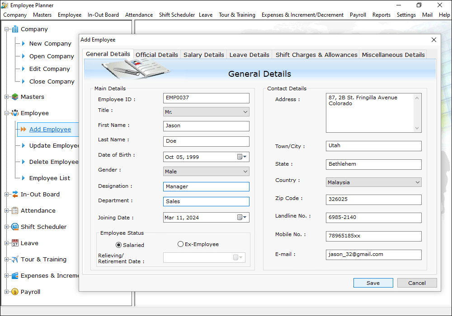Open the Date of Birth calendar picker

click(x=241, y=157)
